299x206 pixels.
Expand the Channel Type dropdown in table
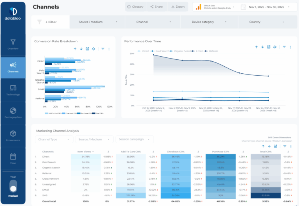pos(54,139)
